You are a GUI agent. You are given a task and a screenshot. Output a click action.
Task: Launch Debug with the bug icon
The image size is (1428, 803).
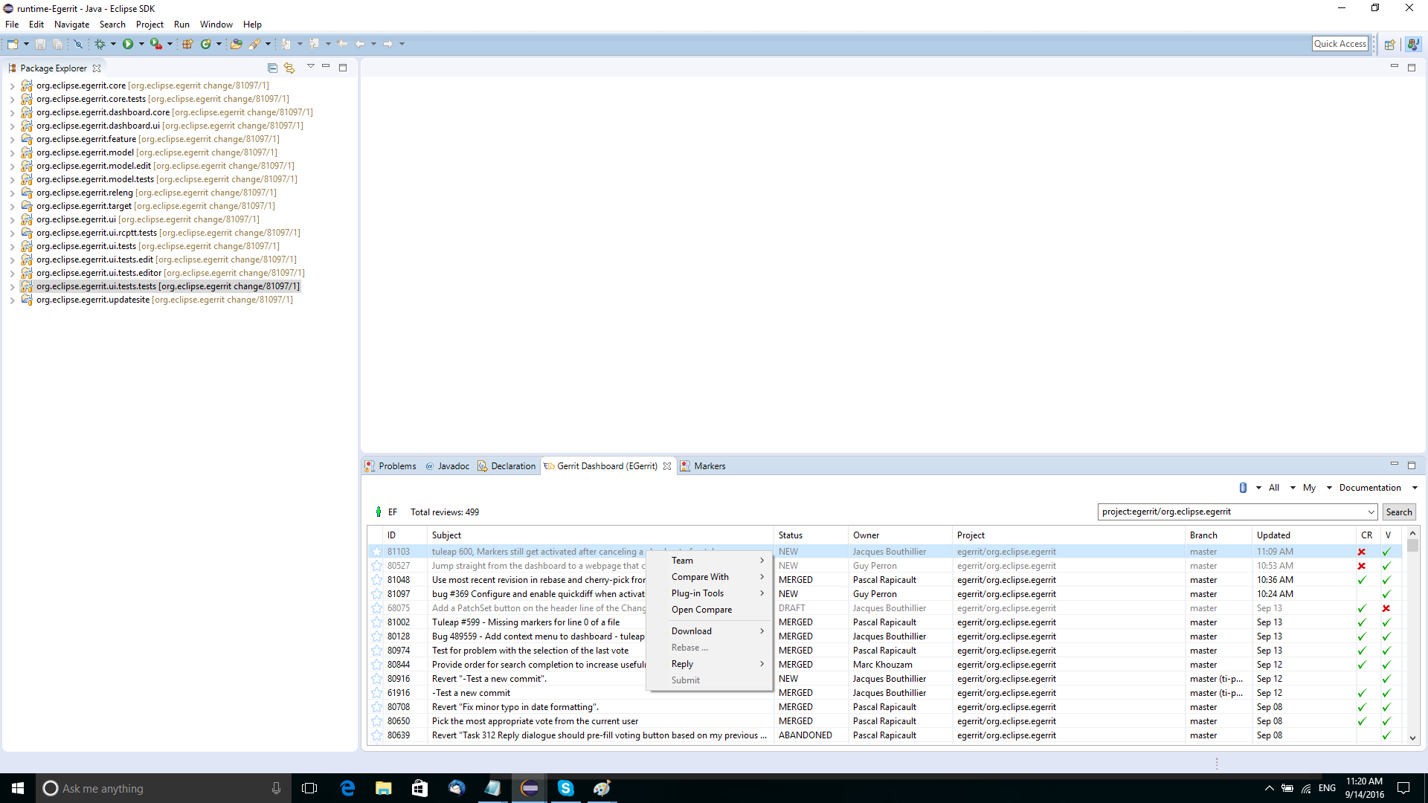pyautogui.click(x=100, y=44)
